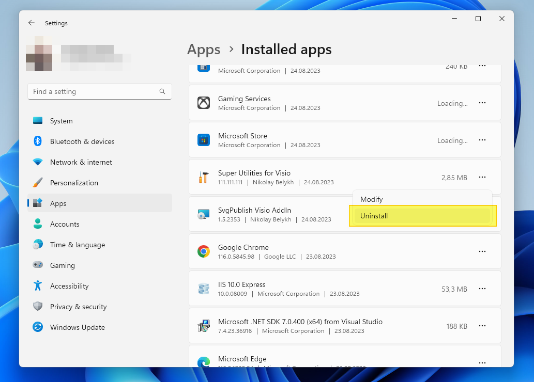Click the Microsoft .NET SDK 7.0.400 name
The width and height of the screenshot is (534, 382).
(x=300, y=322)
